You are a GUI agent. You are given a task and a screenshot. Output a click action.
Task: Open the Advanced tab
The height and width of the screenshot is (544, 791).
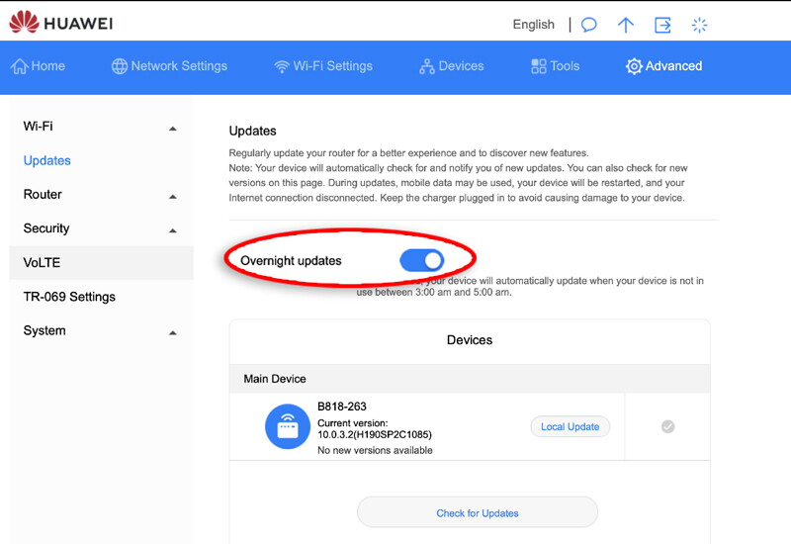[x=663, y=66]
